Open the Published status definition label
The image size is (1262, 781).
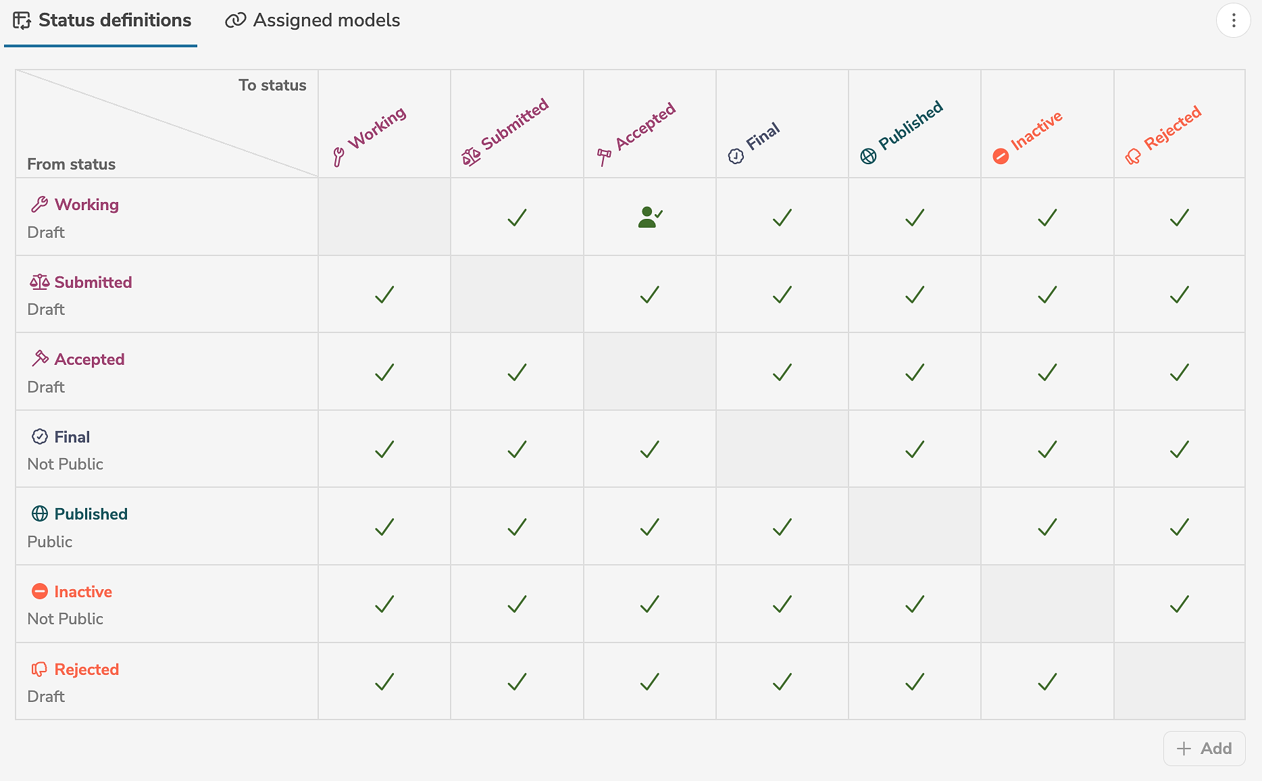point(91,513)
